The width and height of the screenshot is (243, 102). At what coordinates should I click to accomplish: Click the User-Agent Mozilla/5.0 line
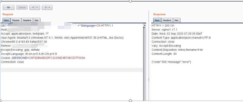pyautogui.click(x=62, y=38)
